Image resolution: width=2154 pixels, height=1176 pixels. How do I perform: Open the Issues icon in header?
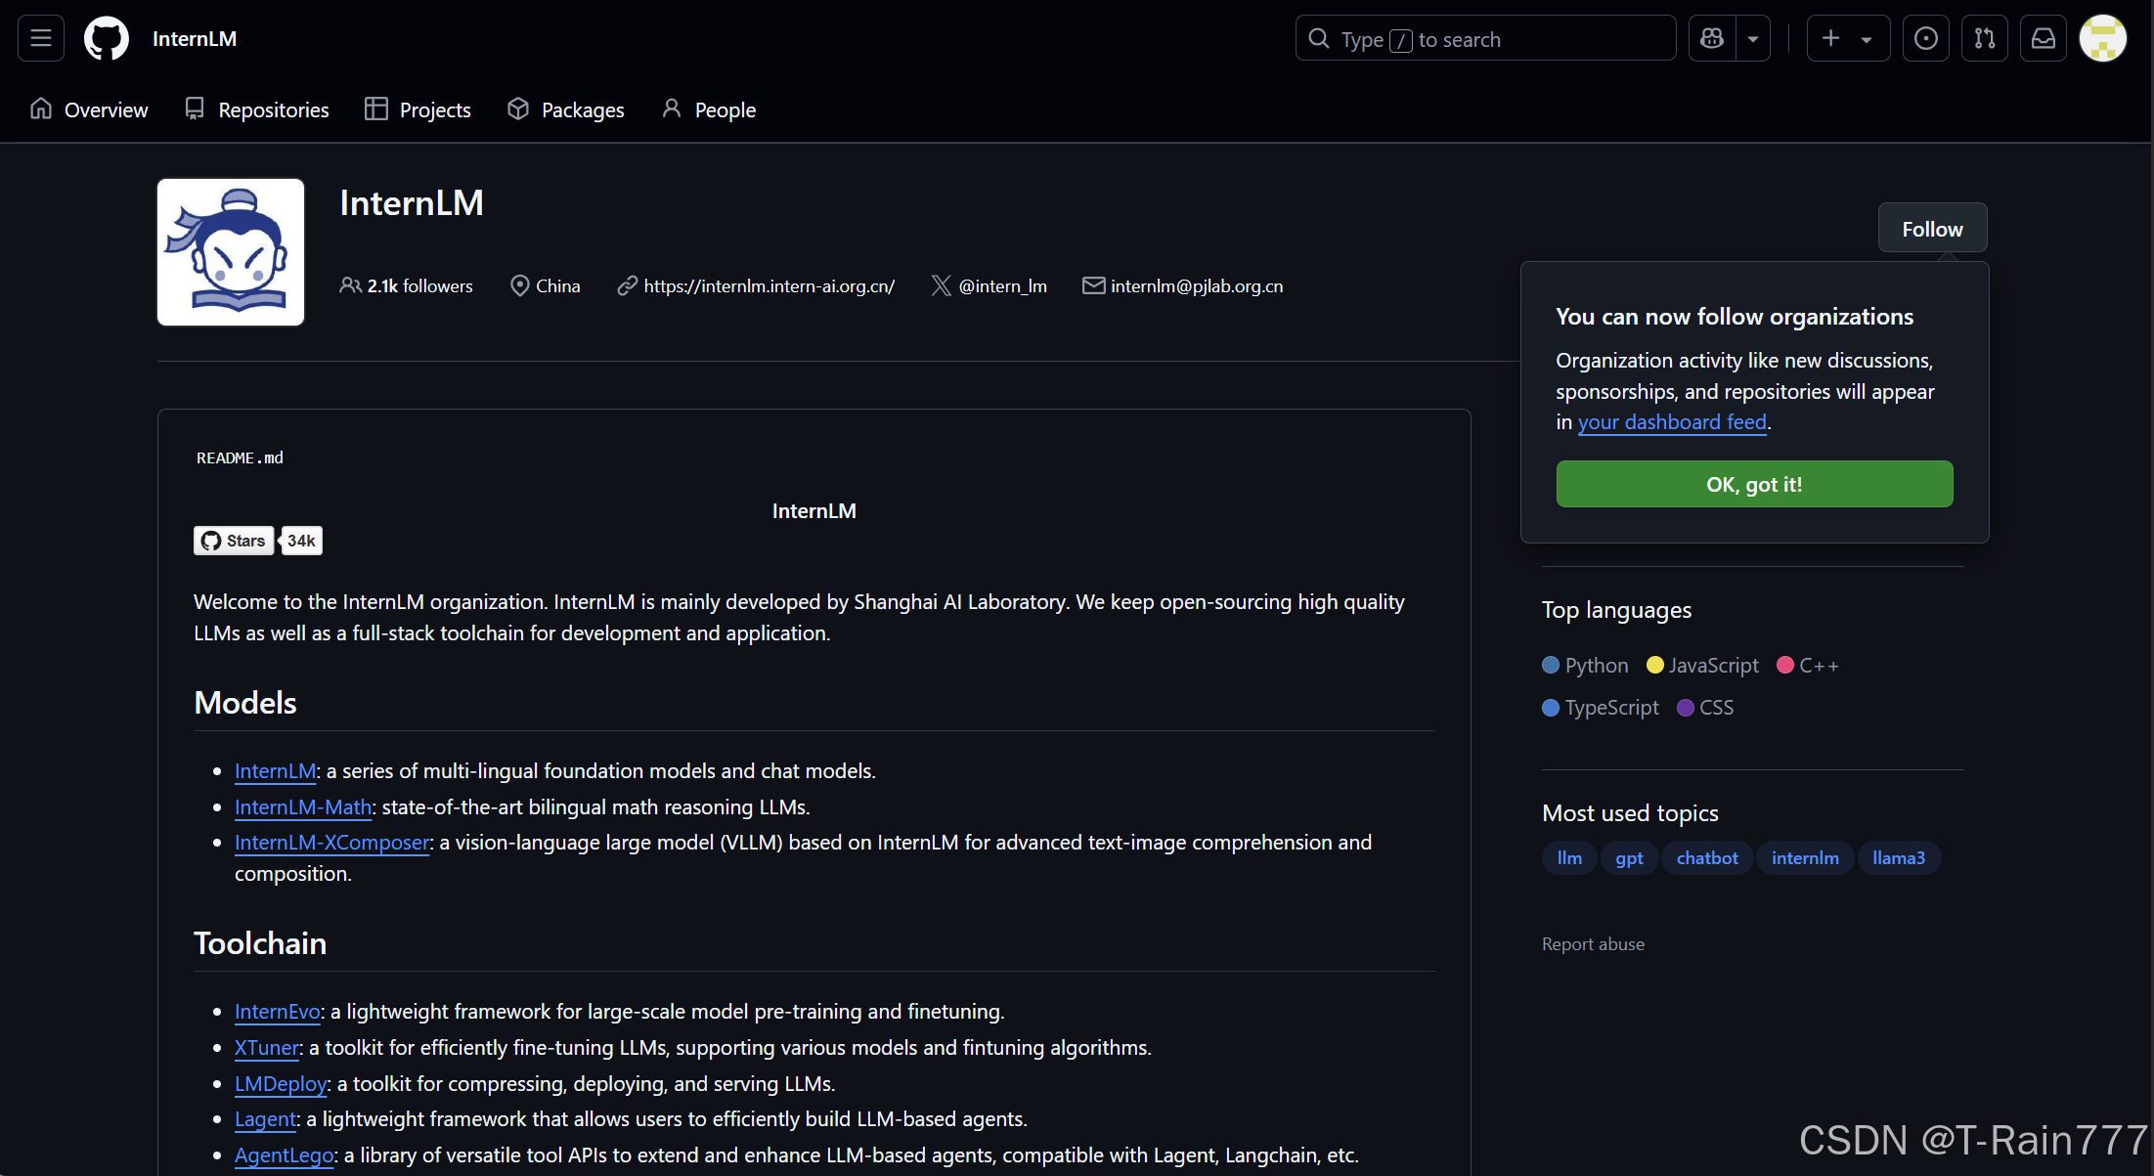[x=1925, y=39]
